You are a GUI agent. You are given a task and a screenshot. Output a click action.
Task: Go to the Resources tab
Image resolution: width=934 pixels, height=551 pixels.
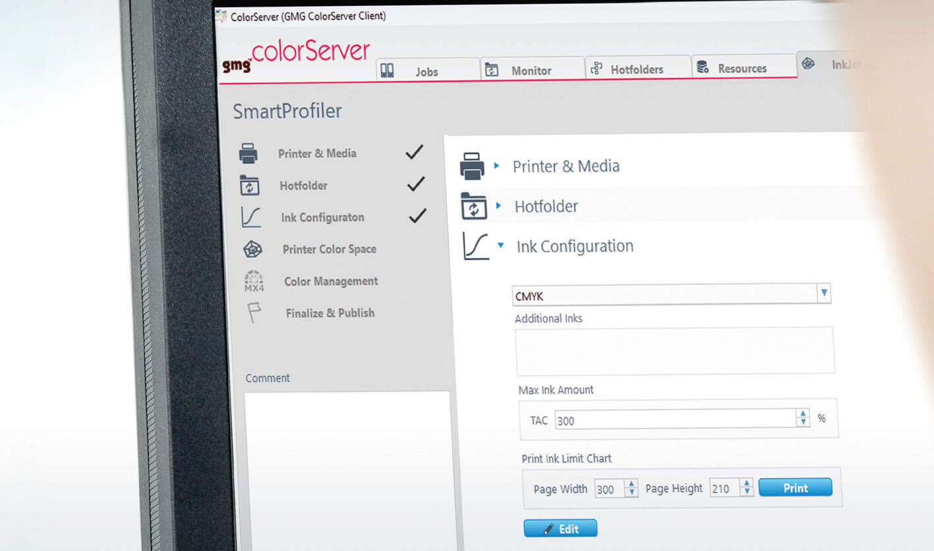744,66
